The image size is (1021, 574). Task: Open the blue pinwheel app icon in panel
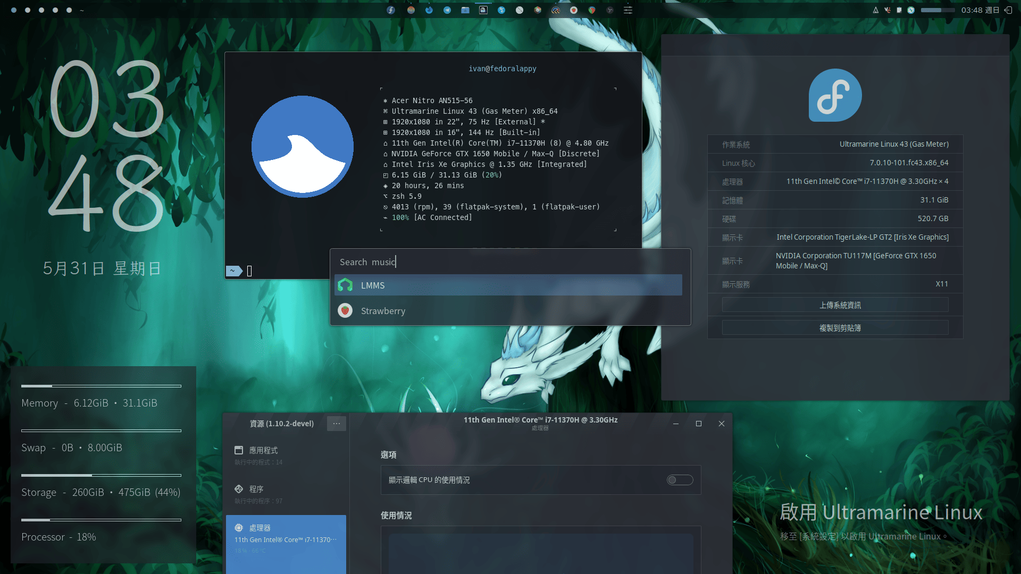click(501, 10)
